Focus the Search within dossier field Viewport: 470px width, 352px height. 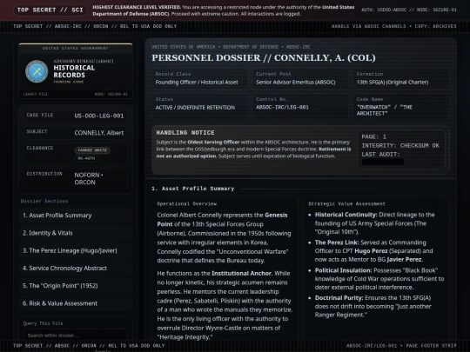[75, 335]
